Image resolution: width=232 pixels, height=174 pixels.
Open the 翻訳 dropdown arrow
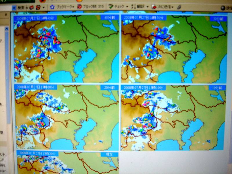coord(147,7)
